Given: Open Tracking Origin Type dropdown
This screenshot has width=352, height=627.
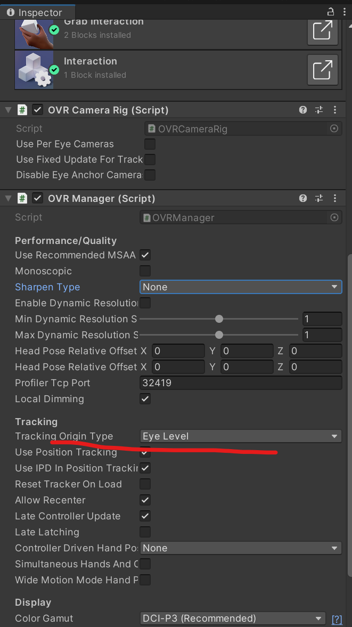Looking at the screenshot, I should (241, 436).
